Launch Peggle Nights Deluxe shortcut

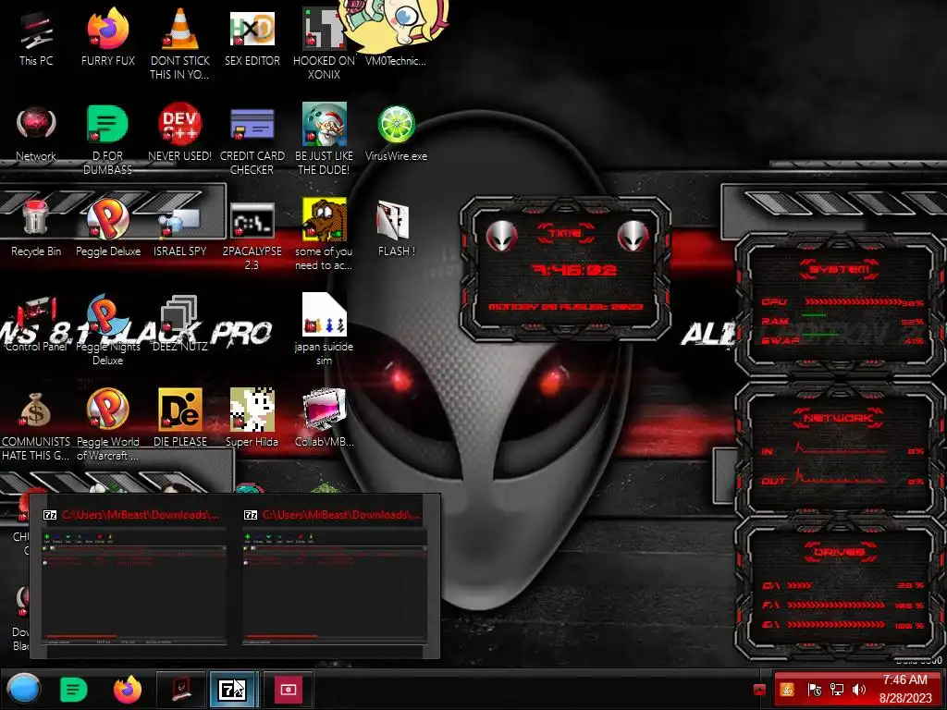107,330
